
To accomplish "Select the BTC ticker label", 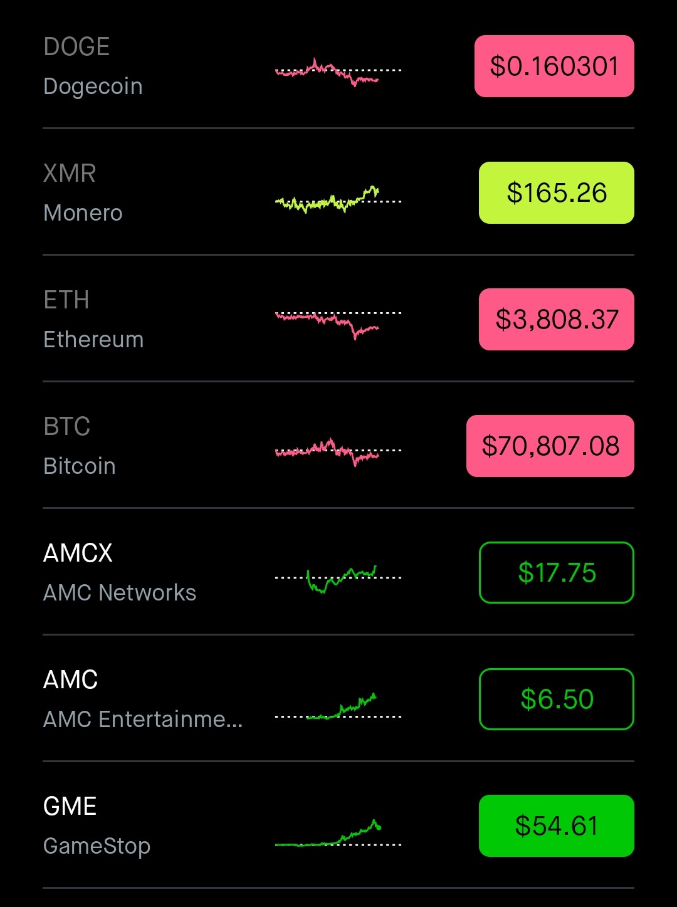I will point(67,427).
